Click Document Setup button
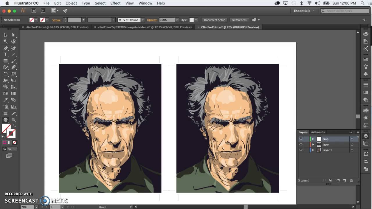 point(214,20)
